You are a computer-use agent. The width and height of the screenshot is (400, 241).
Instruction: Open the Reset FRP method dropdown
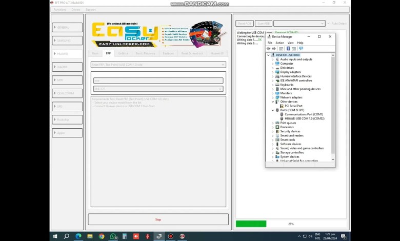coord(158,65)
